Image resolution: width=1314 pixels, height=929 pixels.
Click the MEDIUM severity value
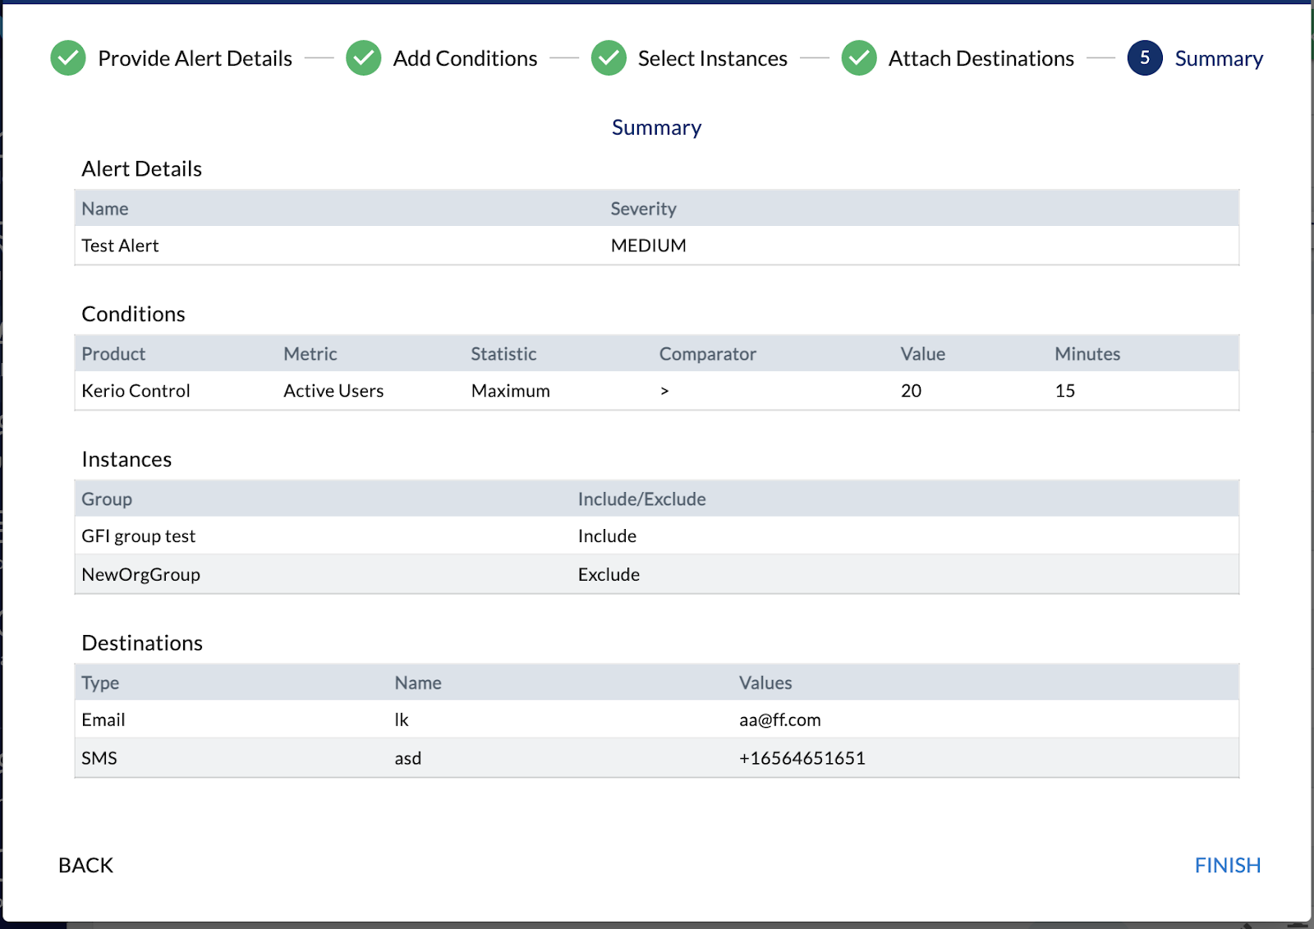click(648, 246)
